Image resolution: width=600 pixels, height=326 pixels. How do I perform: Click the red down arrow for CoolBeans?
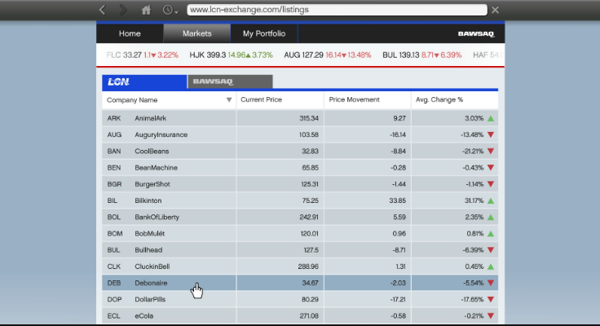491,152
